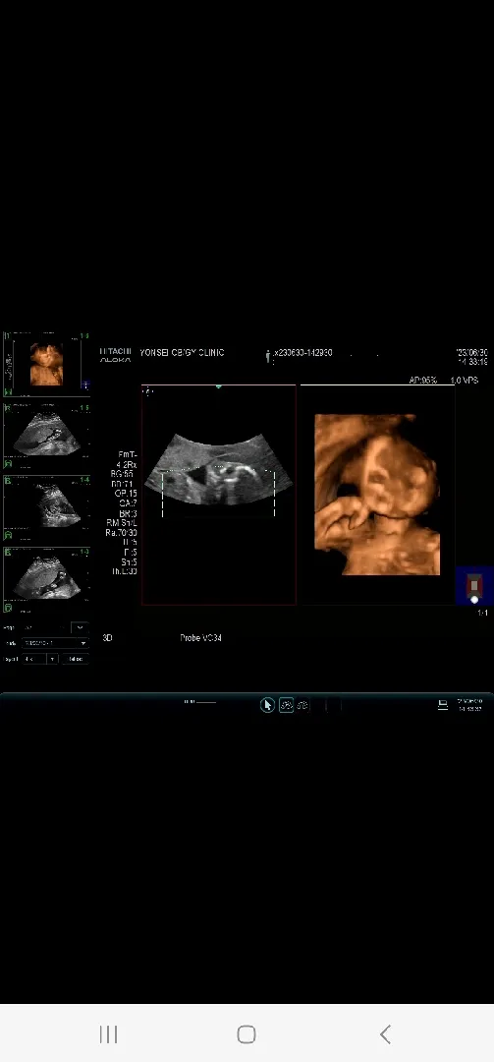494x1062 pixels.
Task: Click the button right of the layout dropdown
Action: point(75,658)
